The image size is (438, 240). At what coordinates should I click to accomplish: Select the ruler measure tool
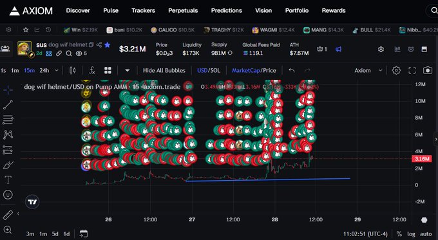(8, 215)
